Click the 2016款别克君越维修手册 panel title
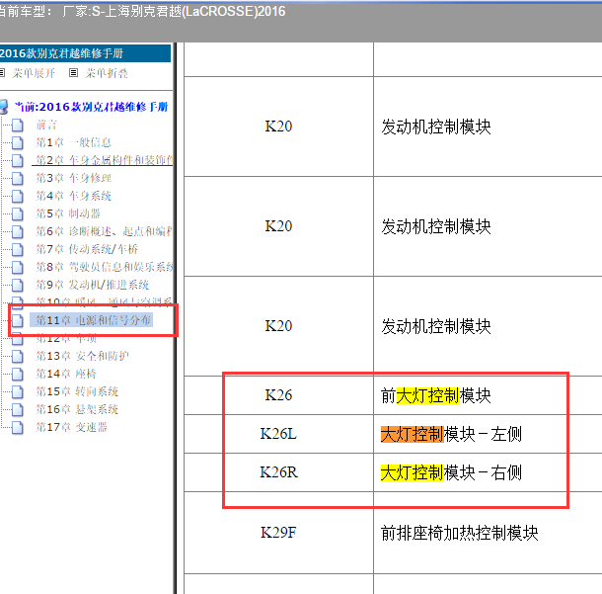 pos(85,53)
